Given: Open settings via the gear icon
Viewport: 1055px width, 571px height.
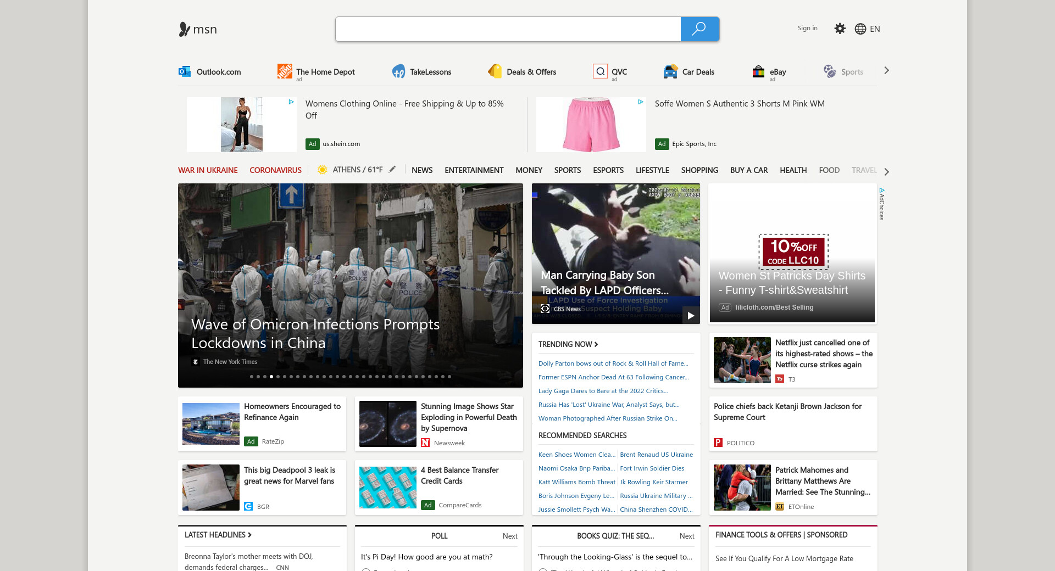Looking at the screenshot, I should [x=840, y=29].
